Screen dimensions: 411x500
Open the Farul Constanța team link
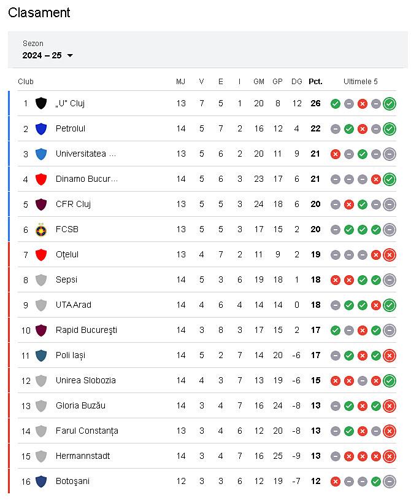click(86, 431)
